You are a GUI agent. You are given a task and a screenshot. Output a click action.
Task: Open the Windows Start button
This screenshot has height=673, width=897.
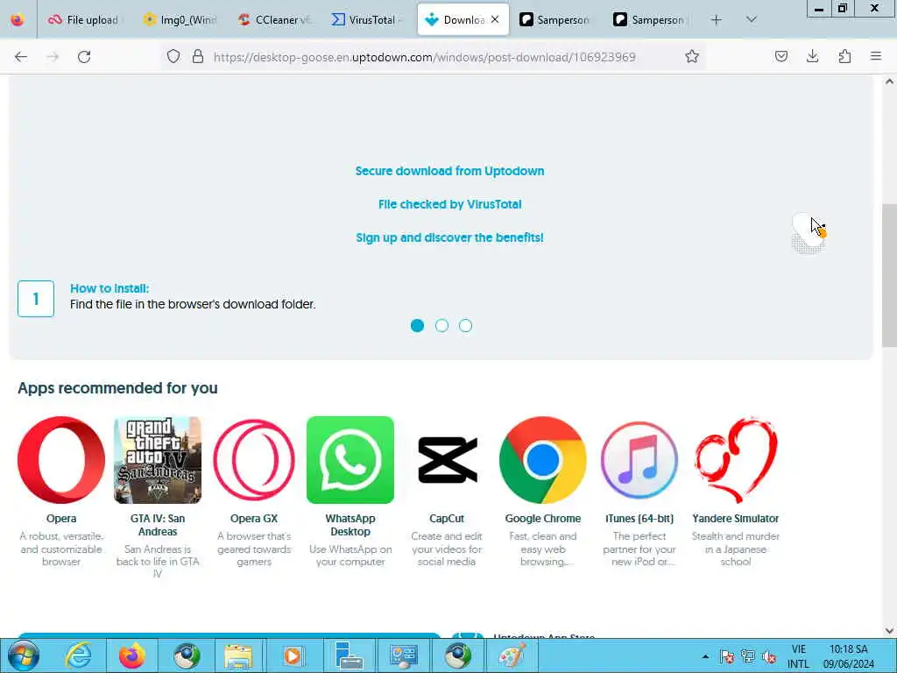click(x=24, y=655)
